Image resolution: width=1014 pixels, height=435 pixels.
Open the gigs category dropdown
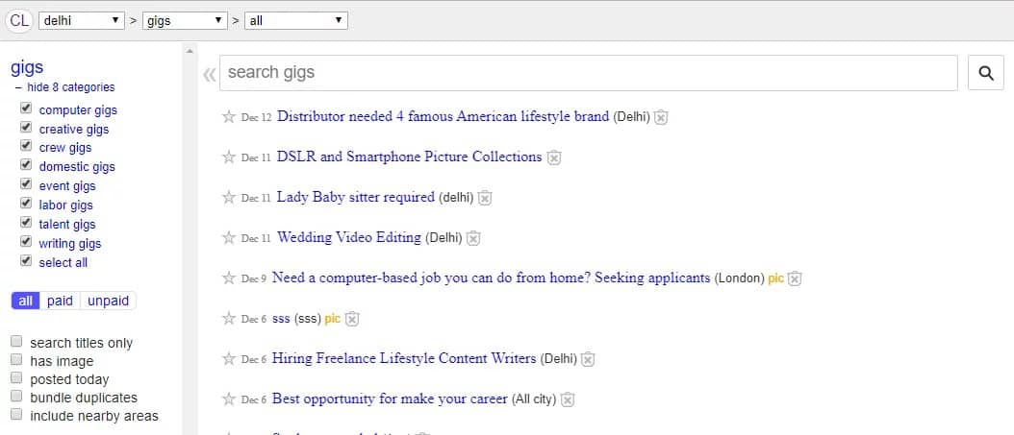point(185,21)
